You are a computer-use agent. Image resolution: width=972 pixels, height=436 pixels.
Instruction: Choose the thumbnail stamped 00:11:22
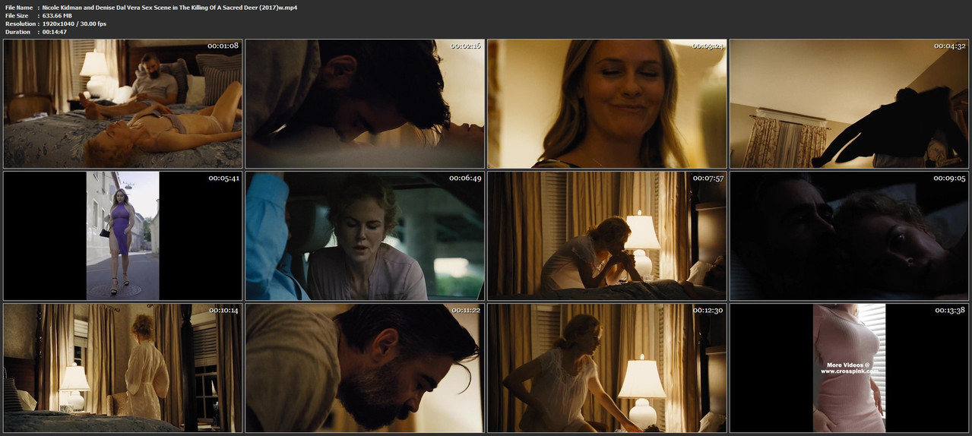coord(365,368)
